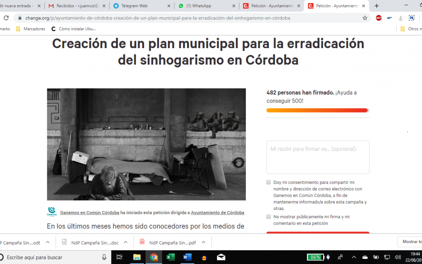
Task: Show hidden system tray icons
Action: [x=354, y=257]
